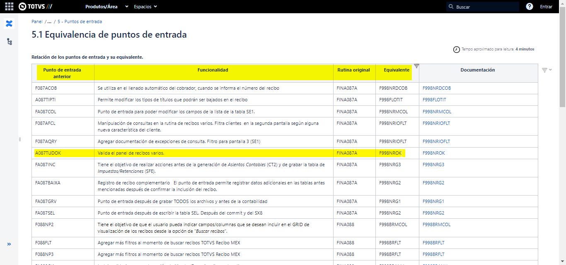Screen dimensions: 566x265
Task: Open the Espacios dropdown menu
Action: [x=145, y=7]
